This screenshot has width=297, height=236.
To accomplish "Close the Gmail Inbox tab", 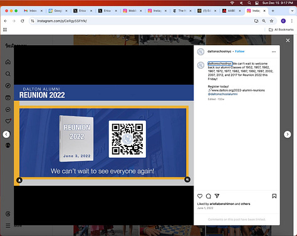I will pyautogui.click(x=41, y=11).
